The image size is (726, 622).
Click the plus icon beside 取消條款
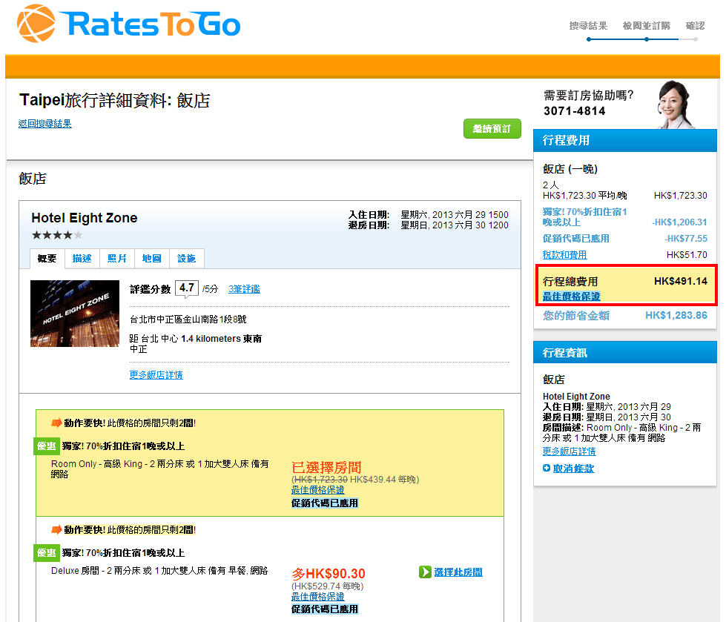point(547,469)
